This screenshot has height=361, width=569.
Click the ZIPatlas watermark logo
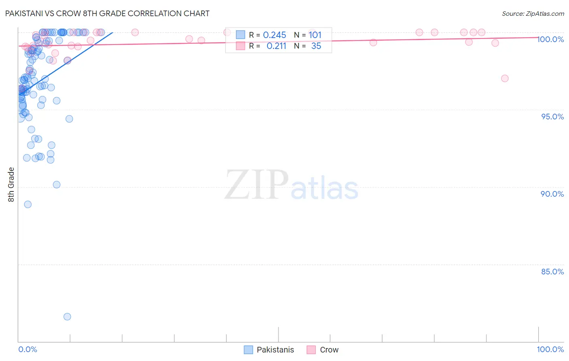(x=291, y=186)
